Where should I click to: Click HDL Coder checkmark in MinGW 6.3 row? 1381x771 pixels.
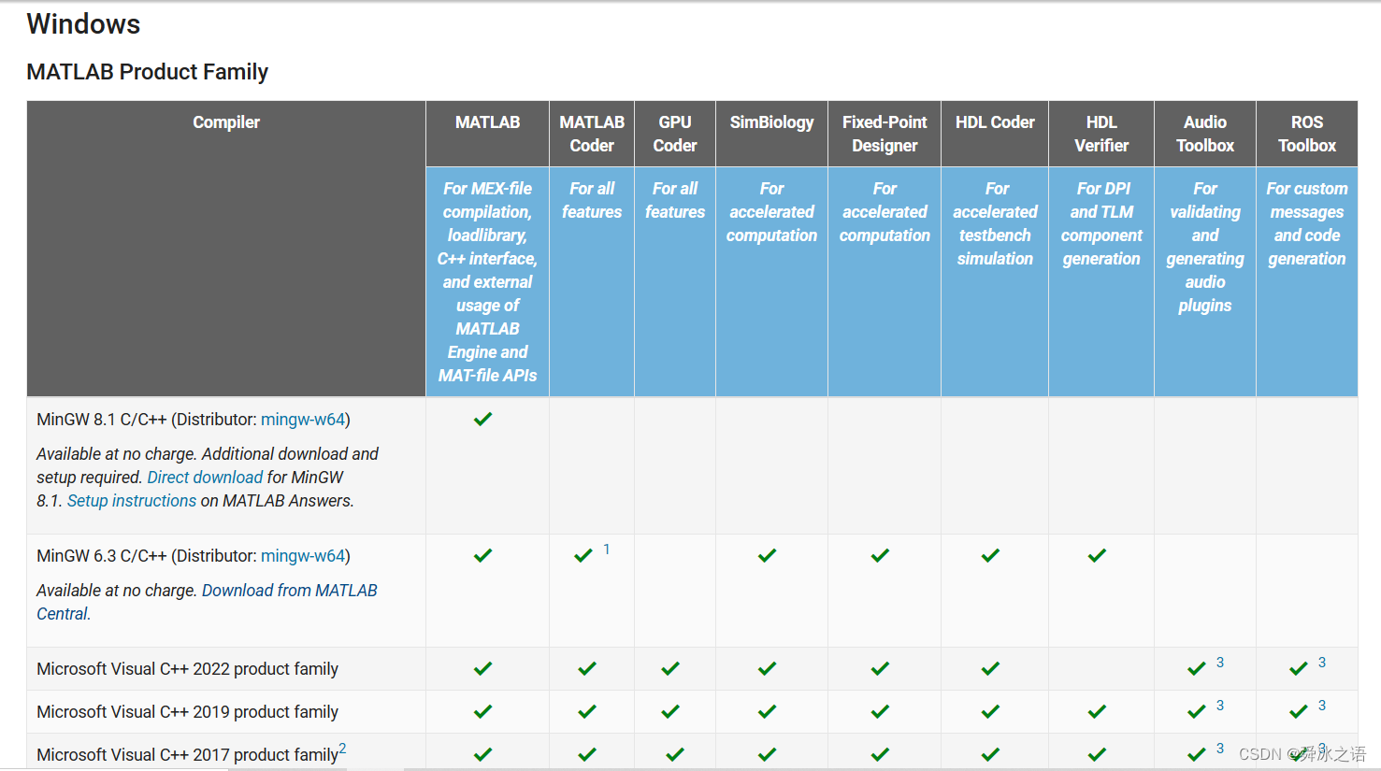pyautogui.click(x=991, y=555)
